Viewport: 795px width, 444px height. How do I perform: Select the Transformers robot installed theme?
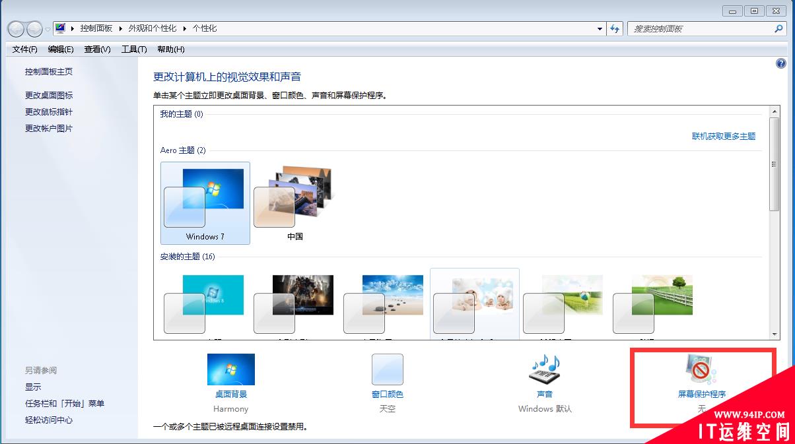(x=295, y=303)
